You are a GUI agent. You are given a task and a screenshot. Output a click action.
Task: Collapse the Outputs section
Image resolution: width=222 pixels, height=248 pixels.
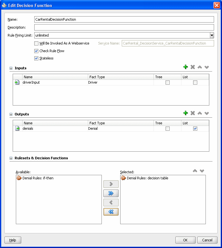[11, 114]
